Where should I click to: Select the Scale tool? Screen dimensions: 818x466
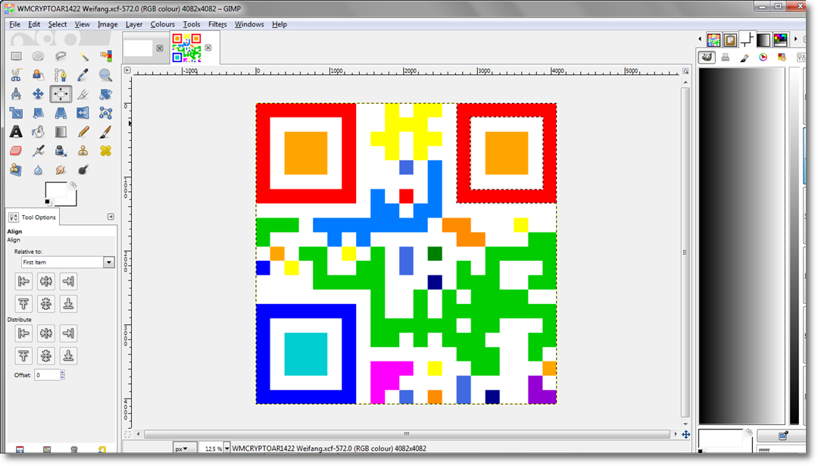point(16,113)
